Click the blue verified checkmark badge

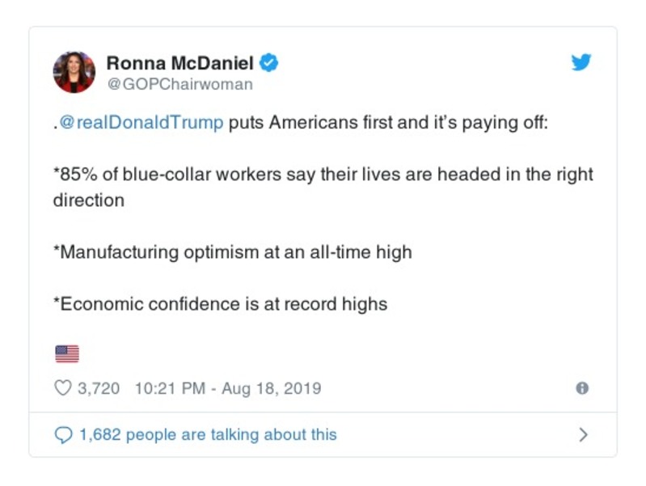point(269,62)
